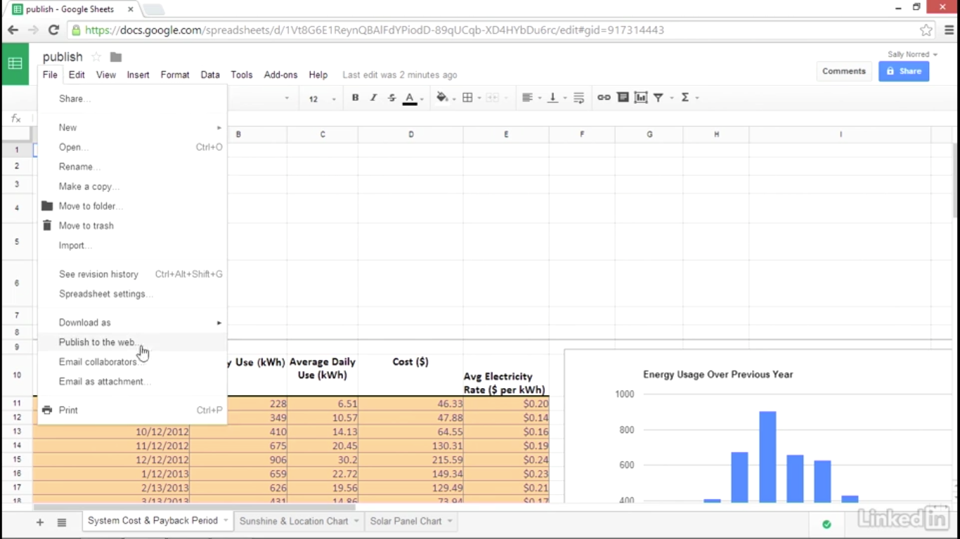Open the Help menu

318,75
